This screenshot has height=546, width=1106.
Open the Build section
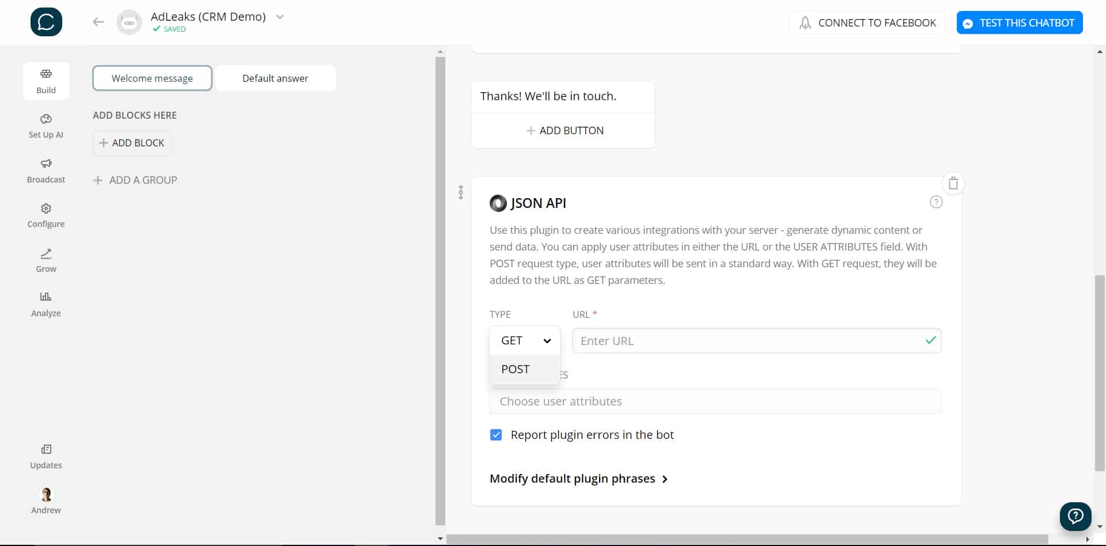[x=46, y=81]
